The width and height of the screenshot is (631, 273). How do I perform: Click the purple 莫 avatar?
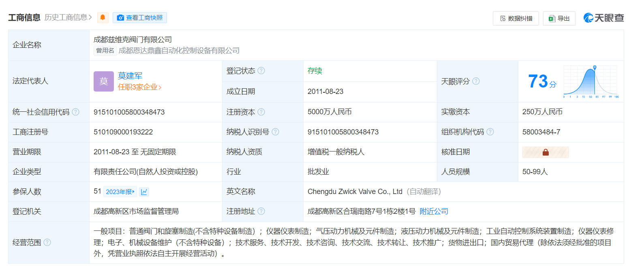coord(104,81)
